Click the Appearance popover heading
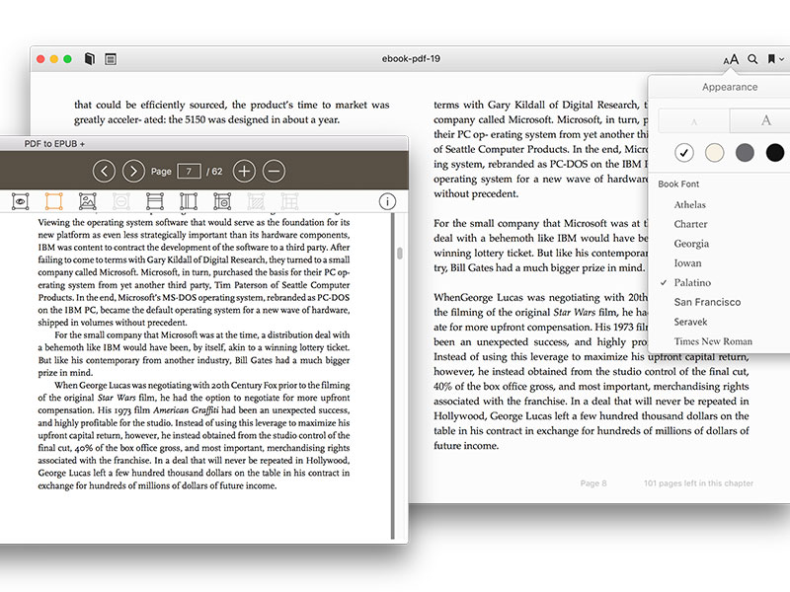Viewport: 790px width, 592px height. 730,87
